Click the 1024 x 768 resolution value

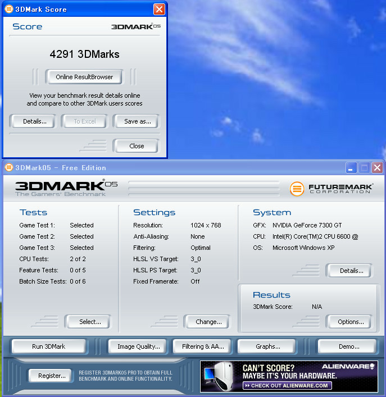pyautogui.click(x=206, y=225)
